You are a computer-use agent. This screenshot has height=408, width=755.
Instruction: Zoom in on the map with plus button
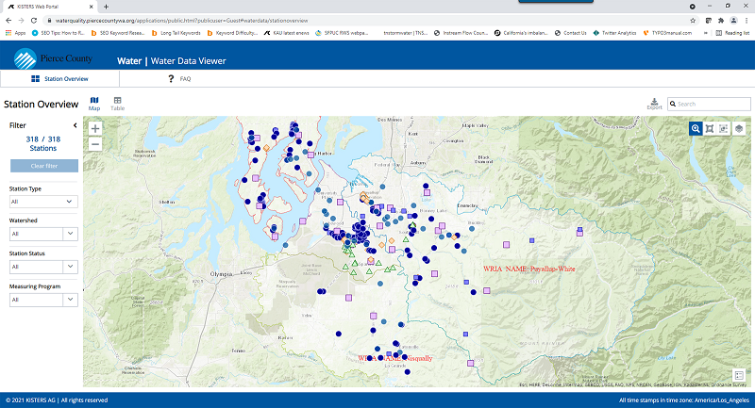(x=95, y=129)
